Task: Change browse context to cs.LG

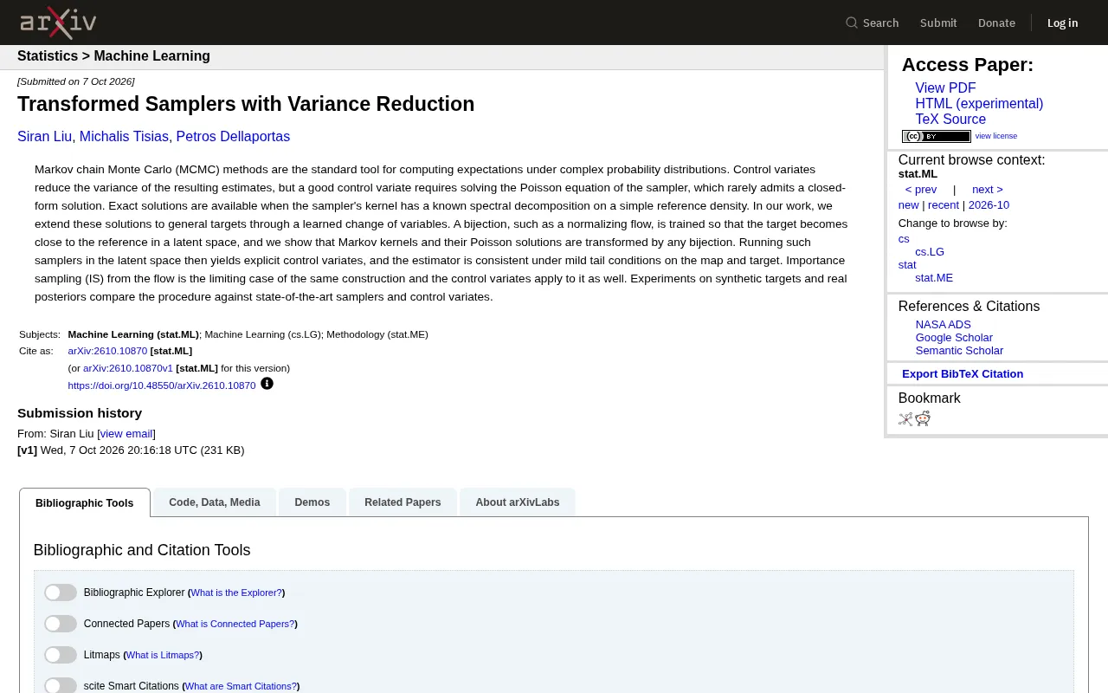Action: [930, 252]
